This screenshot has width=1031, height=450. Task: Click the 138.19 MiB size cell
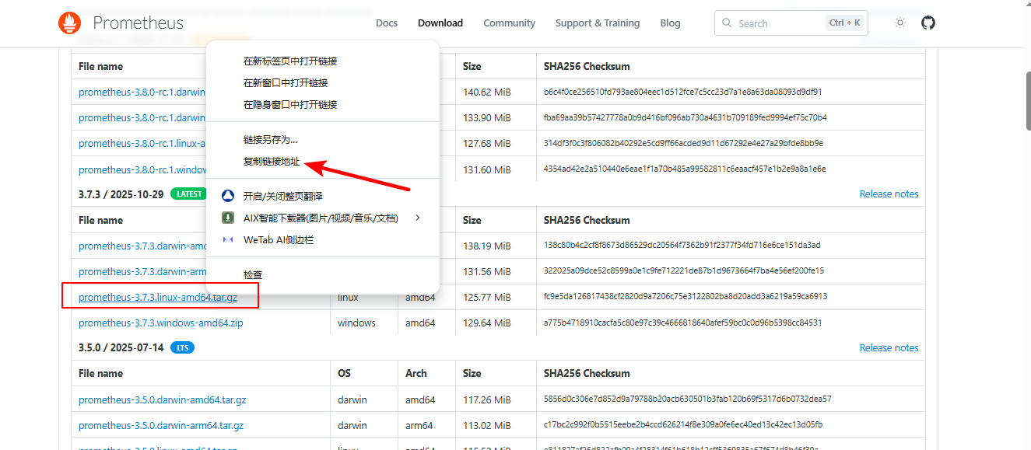[487, 246]
